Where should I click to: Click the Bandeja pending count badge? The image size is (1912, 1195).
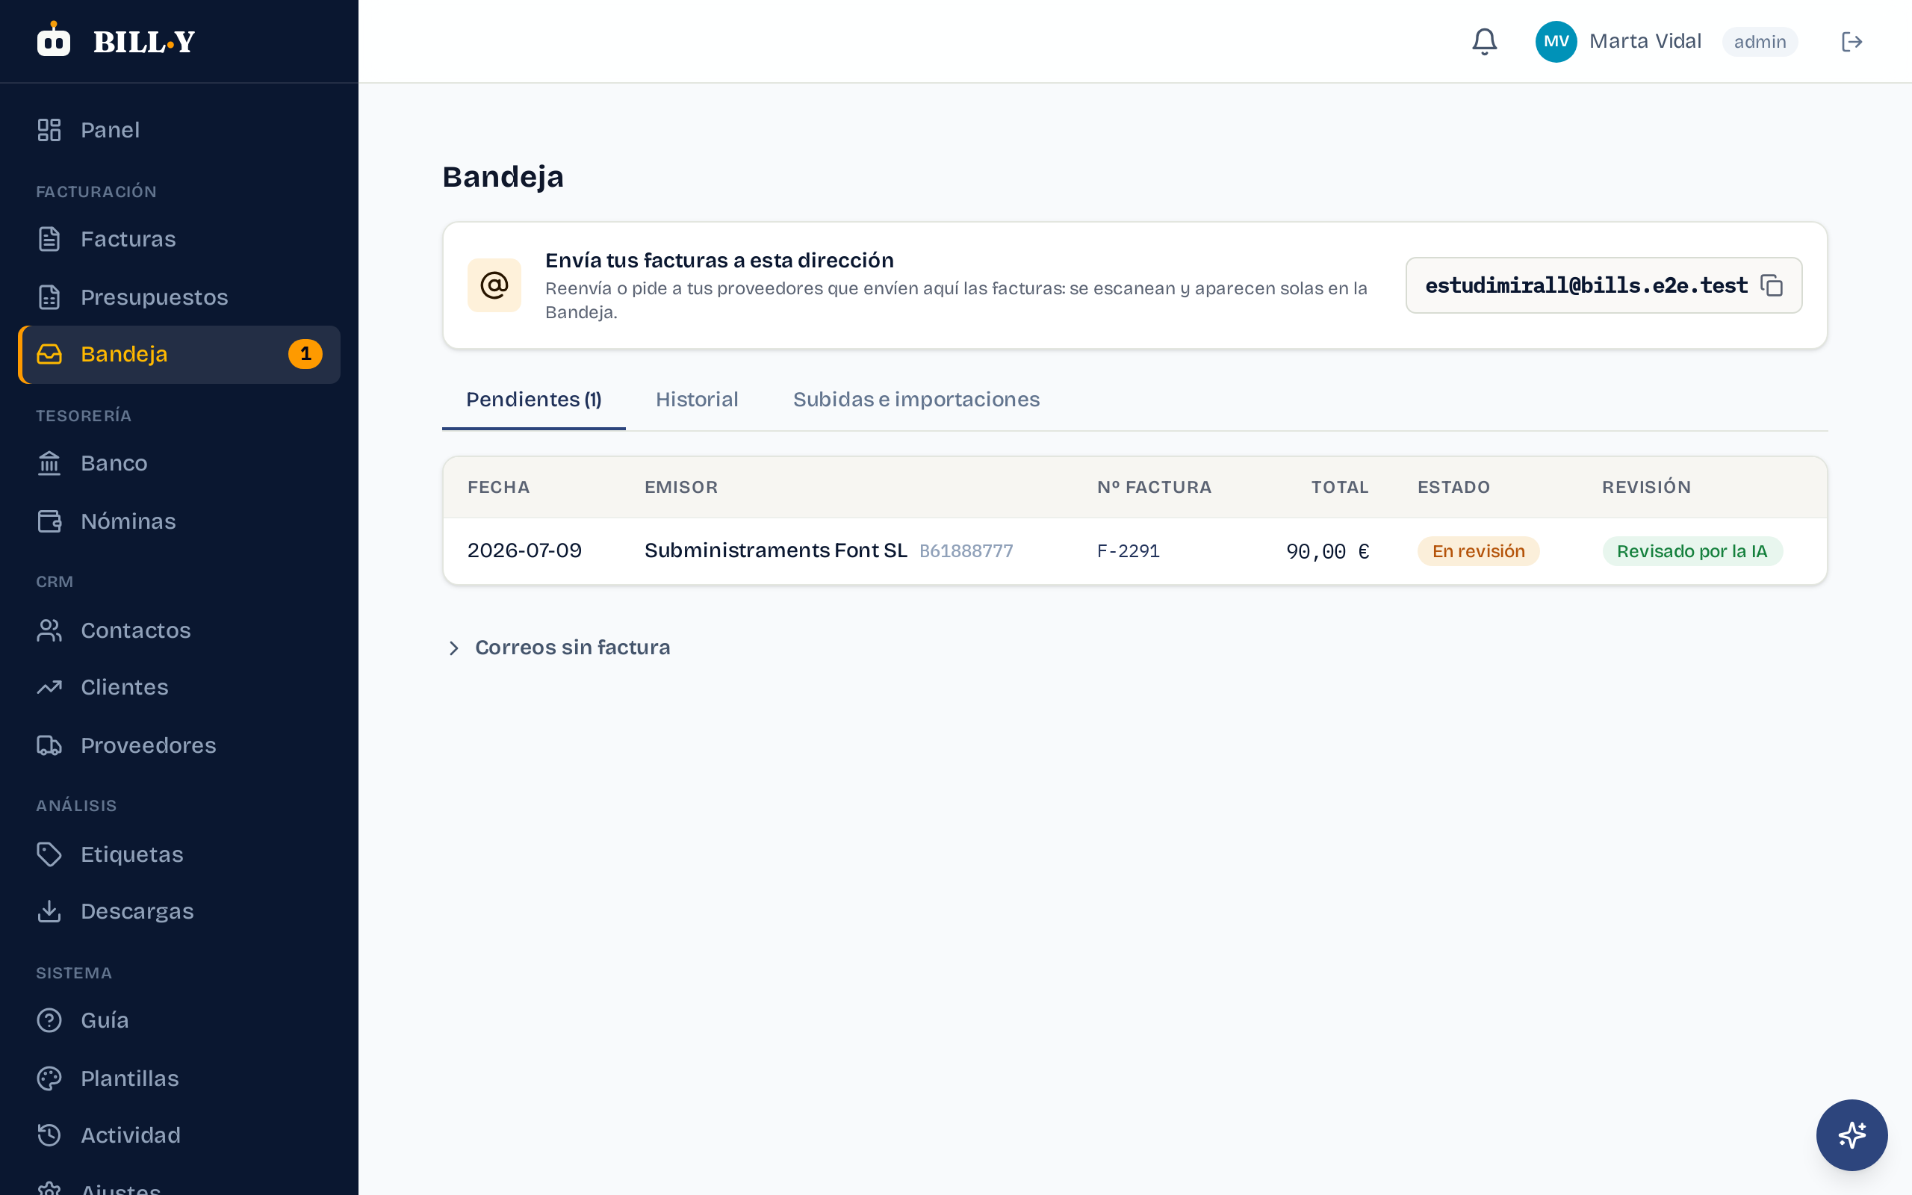[305, 354]
